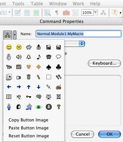Select the floppy disk with down arrow image

click(58, 47)
